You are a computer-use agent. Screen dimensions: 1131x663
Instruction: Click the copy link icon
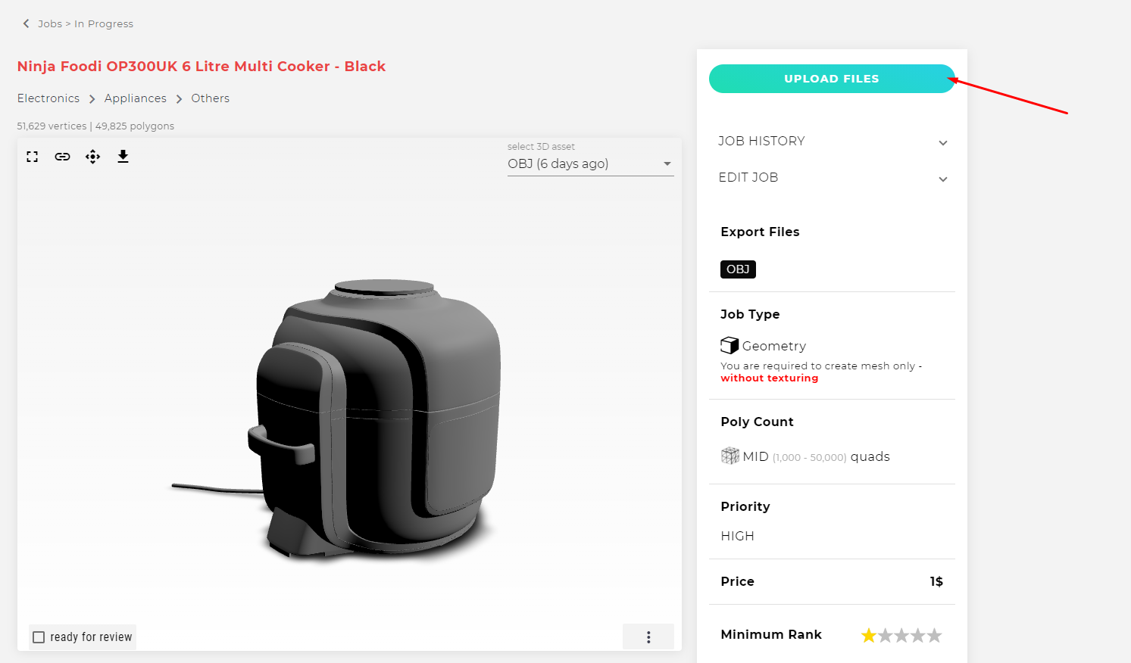click(62, 157)
